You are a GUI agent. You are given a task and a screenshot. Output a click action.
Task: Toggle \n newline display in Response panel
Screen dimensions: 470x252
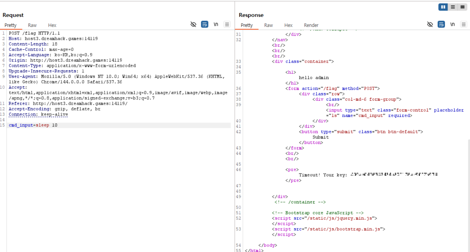click(453, 24)
